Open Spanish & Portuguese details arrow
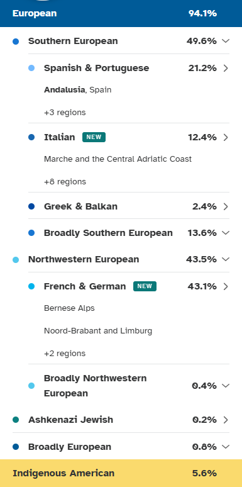 point(226,68)
